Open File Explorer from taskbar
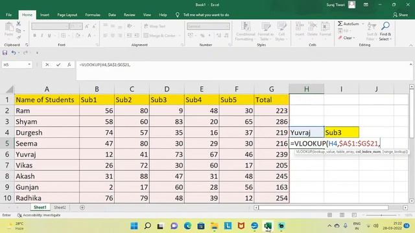415x233 pixels. (x=215, y=226)
